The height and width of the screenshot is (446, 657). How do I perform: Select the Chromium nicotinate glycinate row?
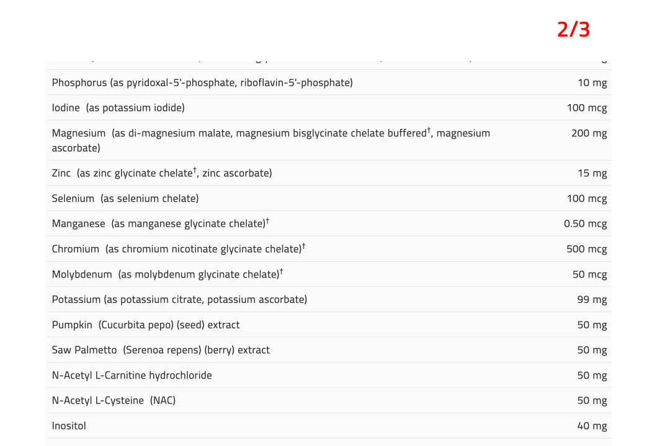point(329,249)
